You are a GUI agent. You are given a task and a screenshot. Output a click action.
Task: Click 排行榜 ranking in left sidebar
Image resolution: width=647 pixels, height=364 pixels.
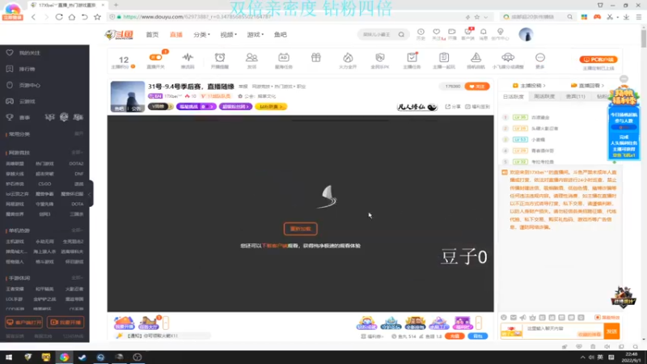tap(21, 69)
